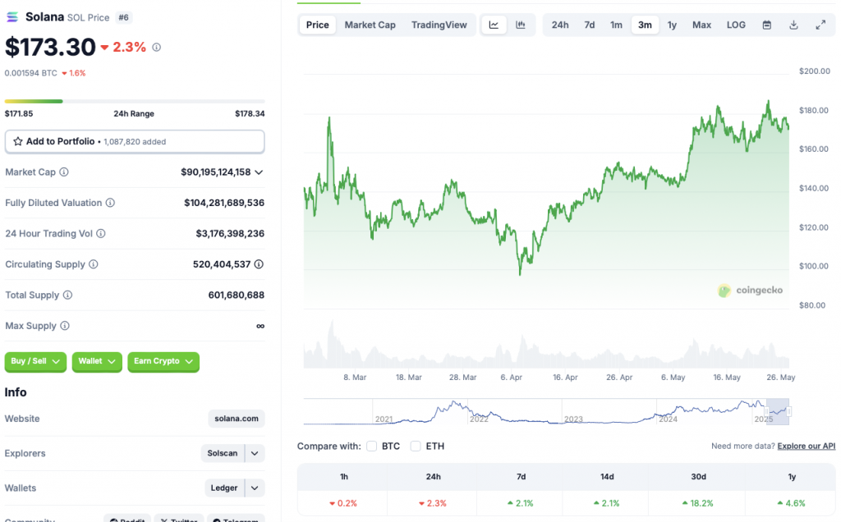This screenshot has height=522, width=841.
Task: Click the volume bars below chart
Action: point(546,346)
